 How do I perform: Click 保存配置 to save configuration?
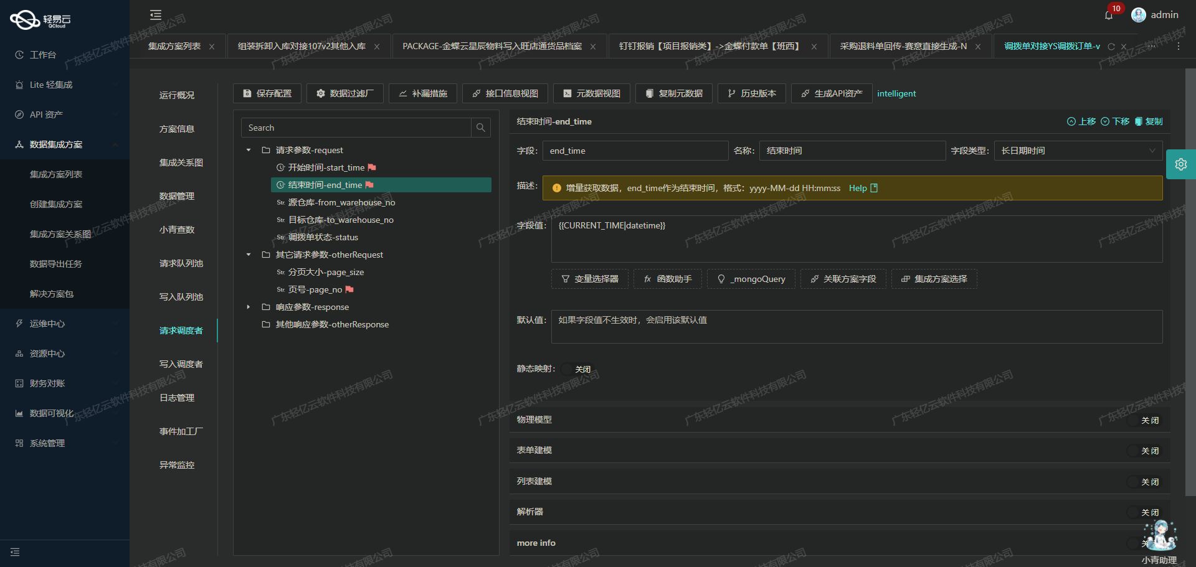[267, 93]
